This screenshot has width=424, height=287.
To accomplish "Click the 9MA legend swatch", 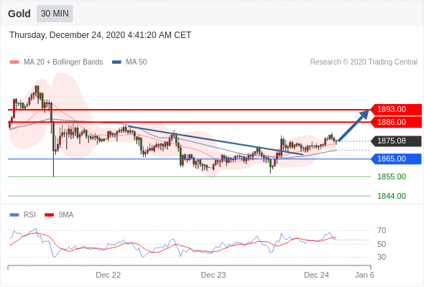I will pos(49,215).
